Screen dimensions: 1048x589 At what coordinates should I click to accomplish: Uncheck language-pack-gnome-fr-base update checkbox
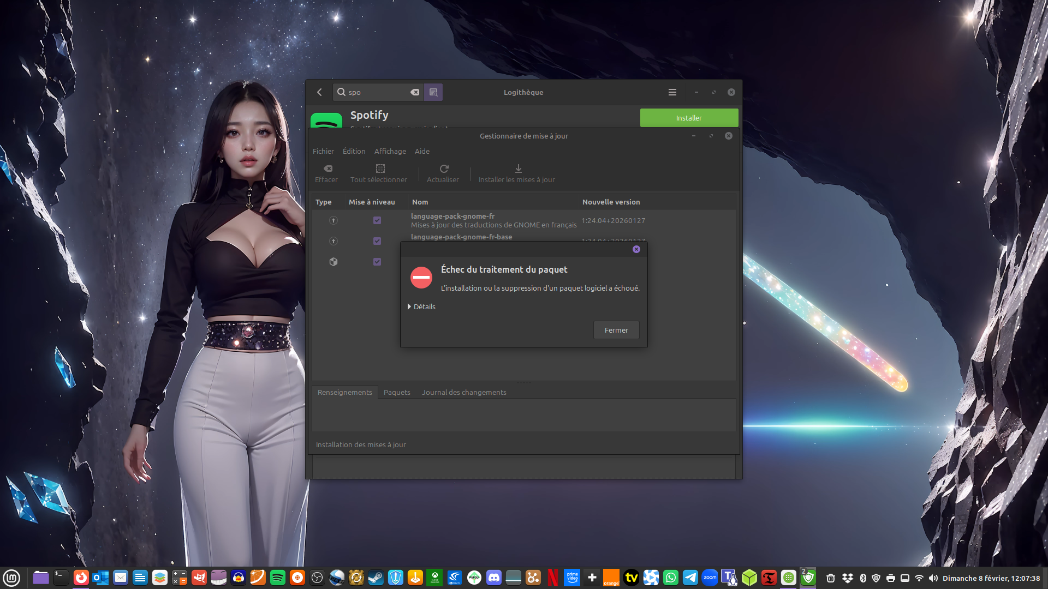[x=377, y=241]
